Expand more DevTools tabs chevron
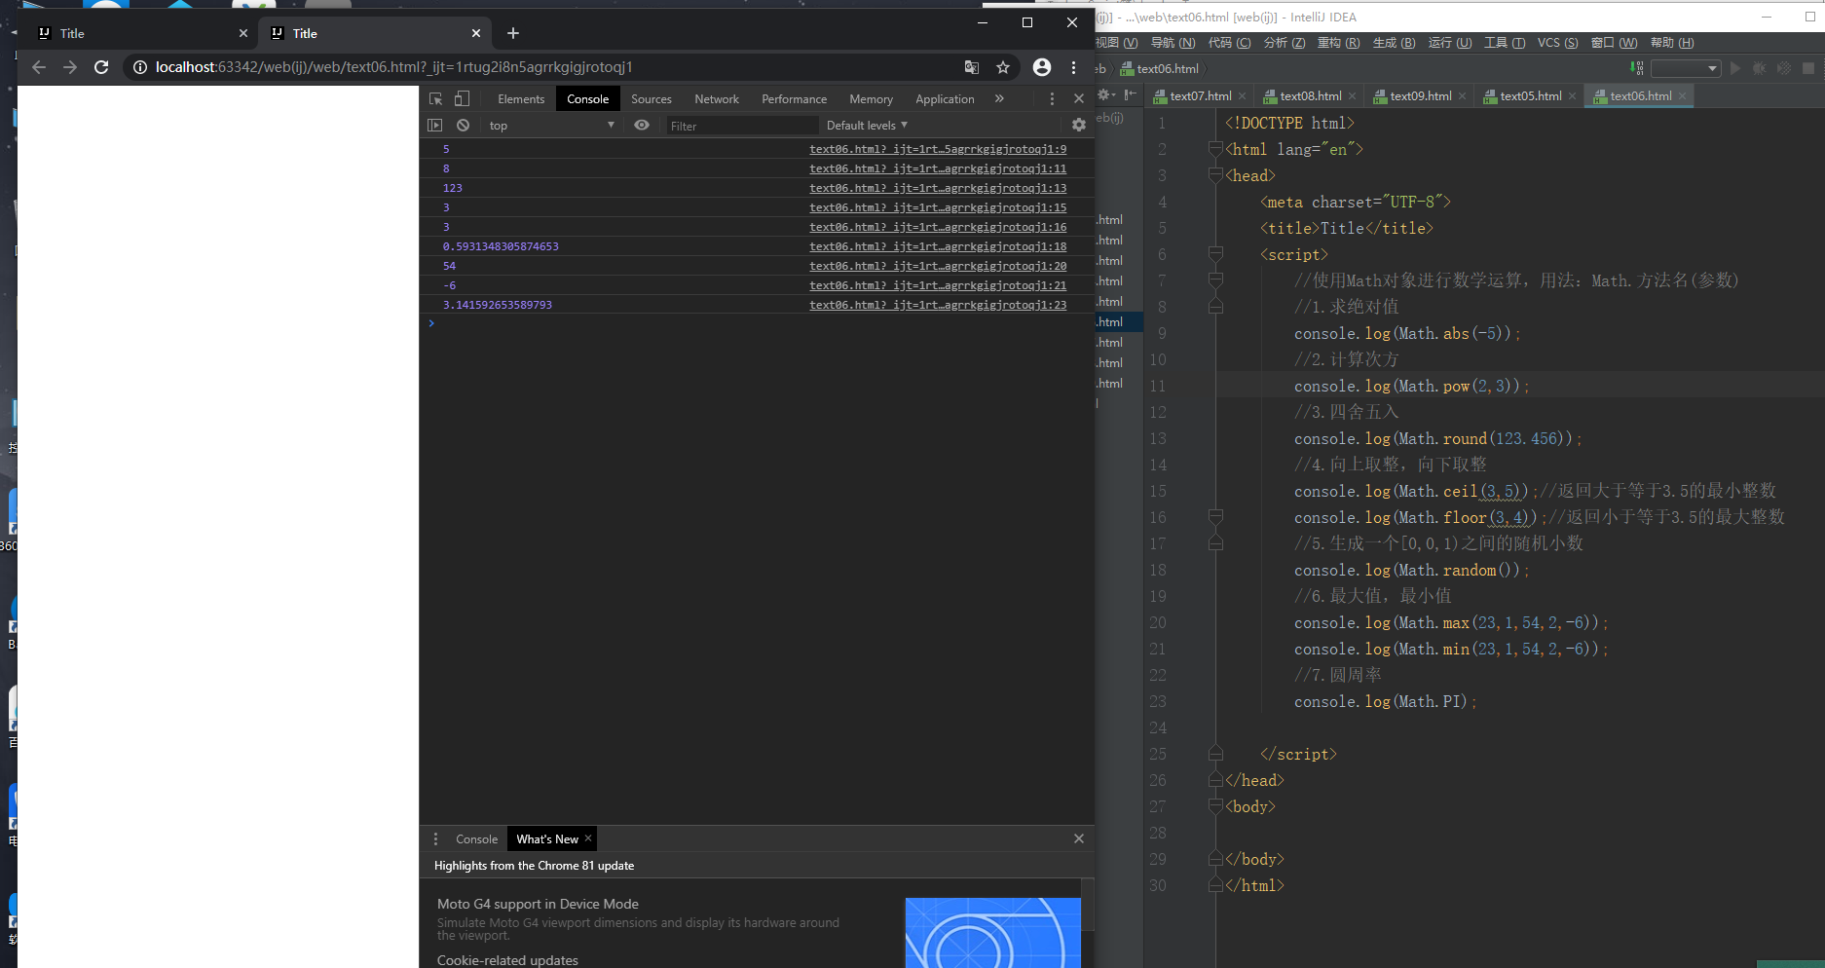 click(x=999, y=98)
